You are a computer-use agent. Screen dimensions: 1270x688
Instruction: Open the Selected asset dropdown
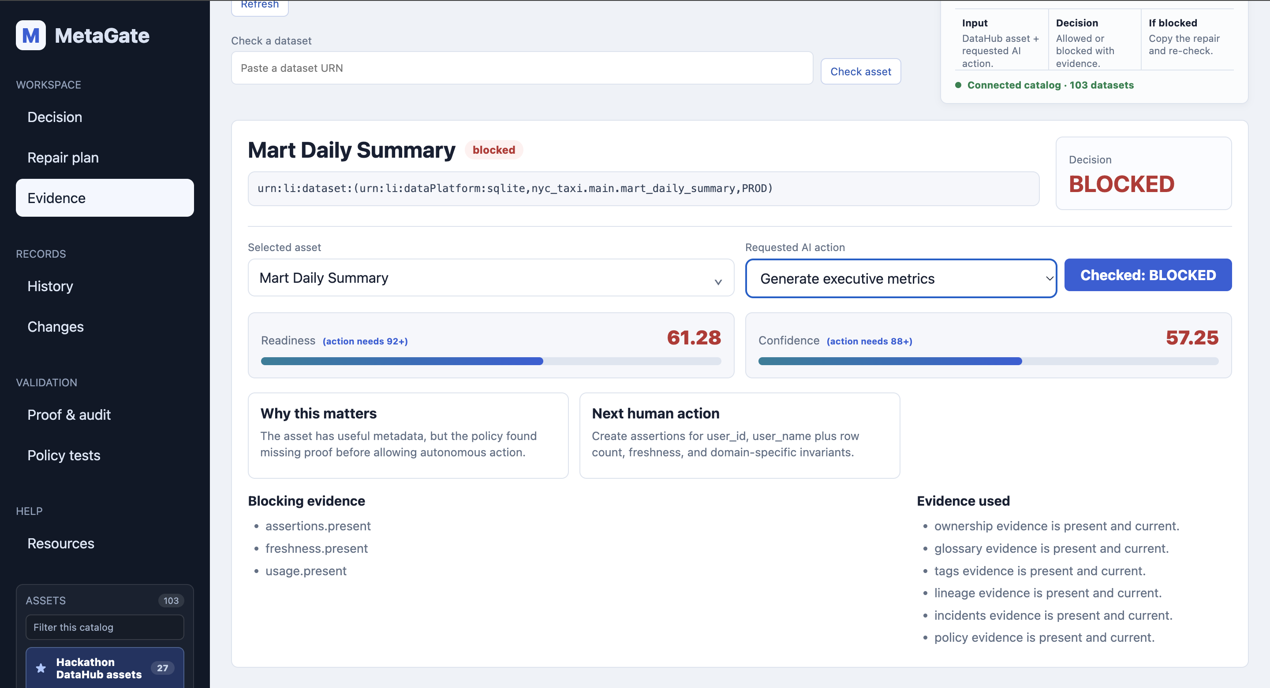490,278
